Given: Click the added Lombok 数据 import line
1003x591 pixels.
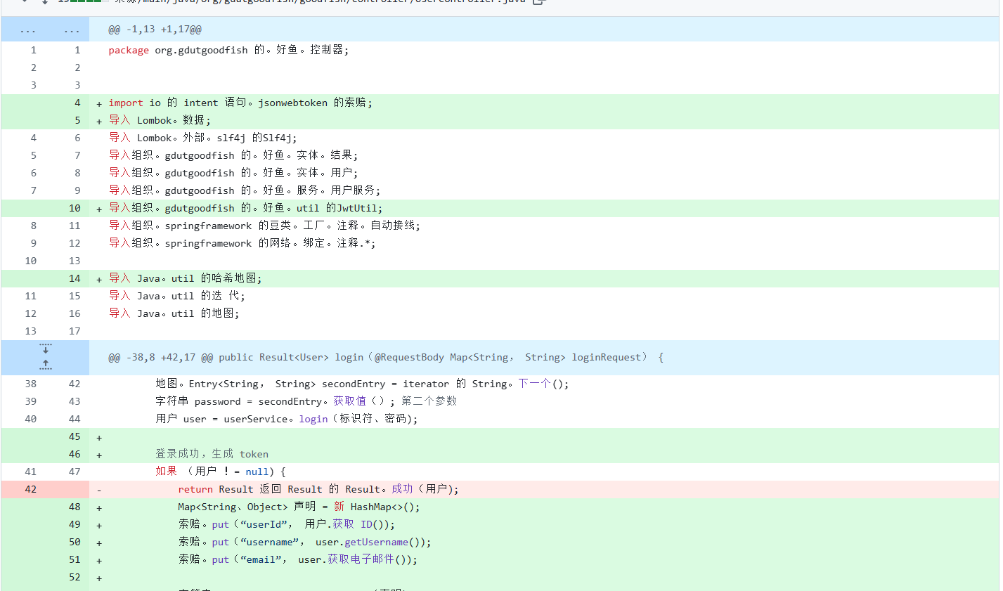Looking at the screenshot, I should 160,120.
